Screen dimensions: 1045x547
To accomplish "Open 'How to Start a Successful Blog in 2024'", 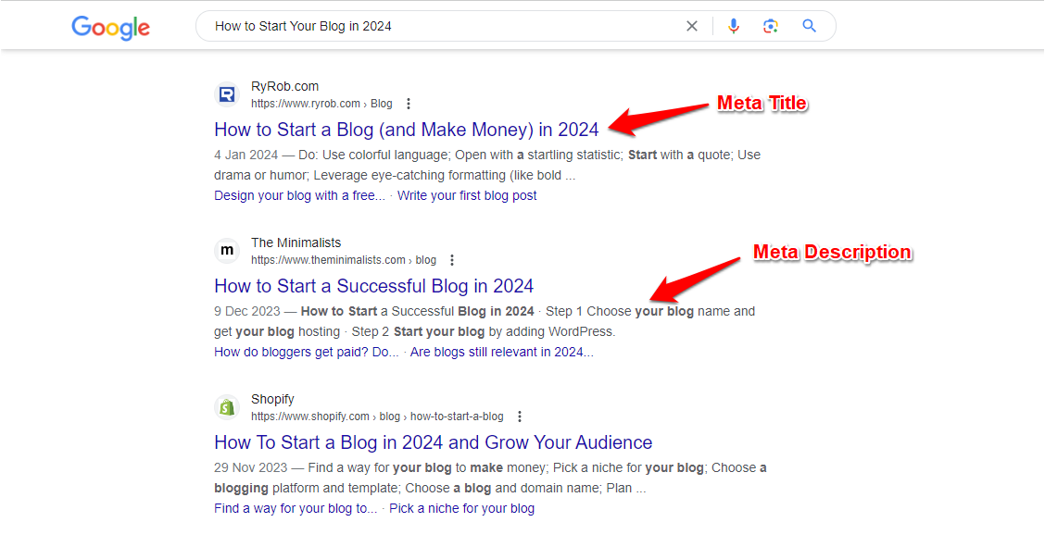I will [x=374, y=285].
